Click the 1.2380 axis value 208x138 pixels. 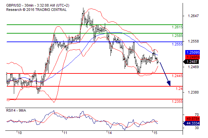(x=193, y=92)
